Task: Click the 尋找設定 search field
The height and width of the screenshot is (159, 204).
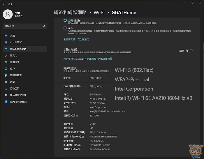Action: tap(25, 26)
